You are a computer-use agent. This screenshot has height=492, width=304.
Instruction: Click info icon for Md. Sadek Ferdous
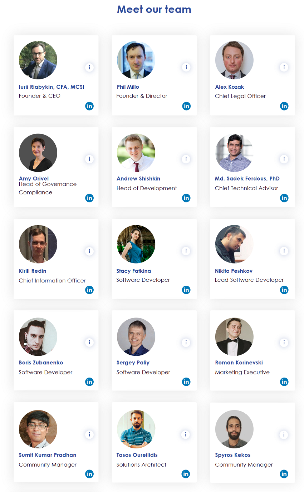click(284, 159)
